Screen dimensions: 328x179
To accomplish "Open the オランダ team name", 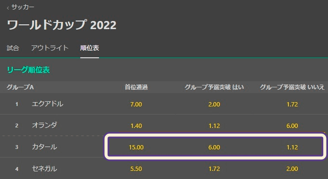I will click(x=44, y=126).
